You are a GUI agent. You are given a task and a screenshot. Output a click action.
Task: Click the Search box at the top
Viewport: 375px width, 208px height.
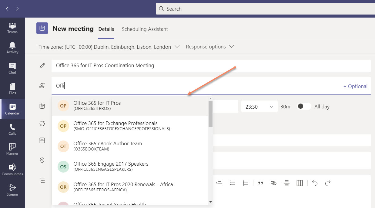pyautogui.click(x=265, y=9)
